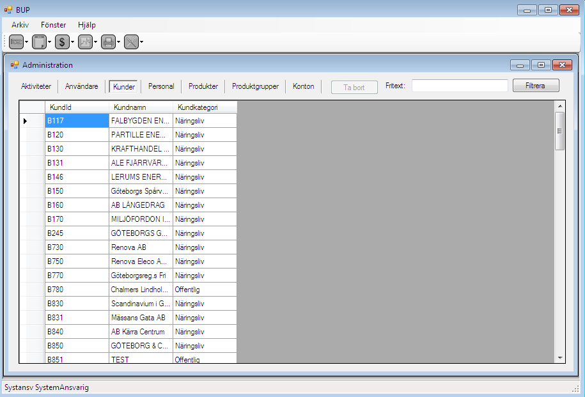Select the Scandinavium i G... cell

tap(141, 304)
